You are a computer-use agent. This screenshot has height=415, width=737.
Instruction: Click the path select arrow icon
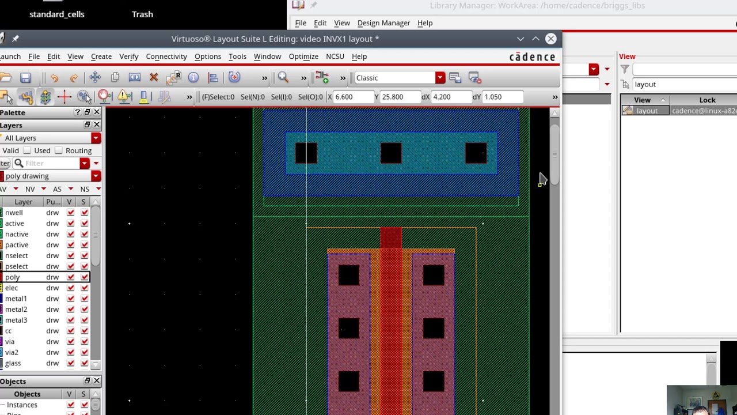pyautogui.click(x=7, y=97)
